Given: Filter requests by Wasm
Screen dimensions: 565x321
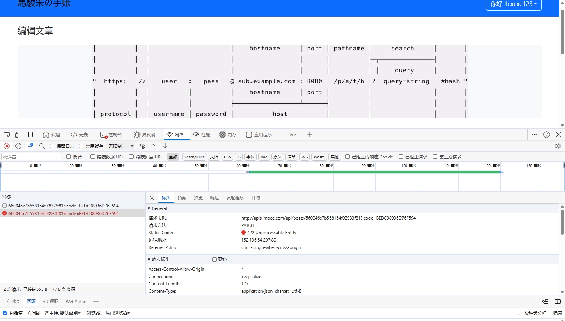Looking at the screenshot, I should 319,157.
